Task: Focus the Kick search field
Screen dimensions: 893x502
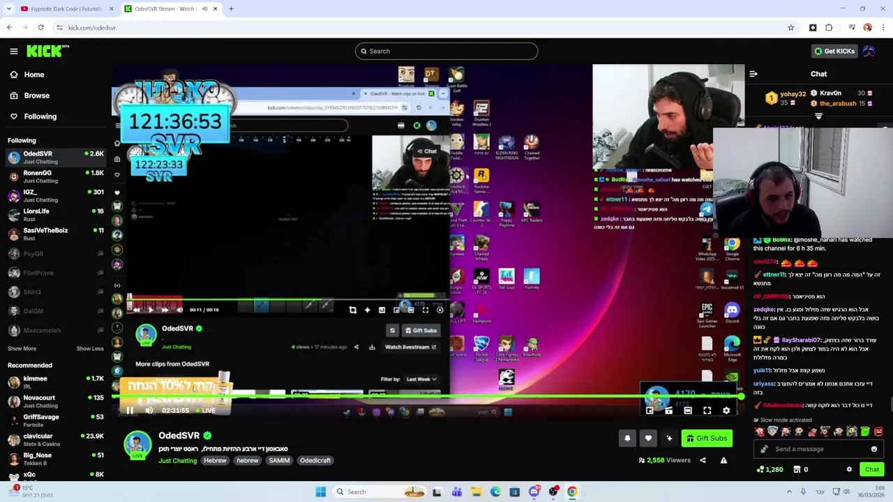Action: tap(446, 51)
